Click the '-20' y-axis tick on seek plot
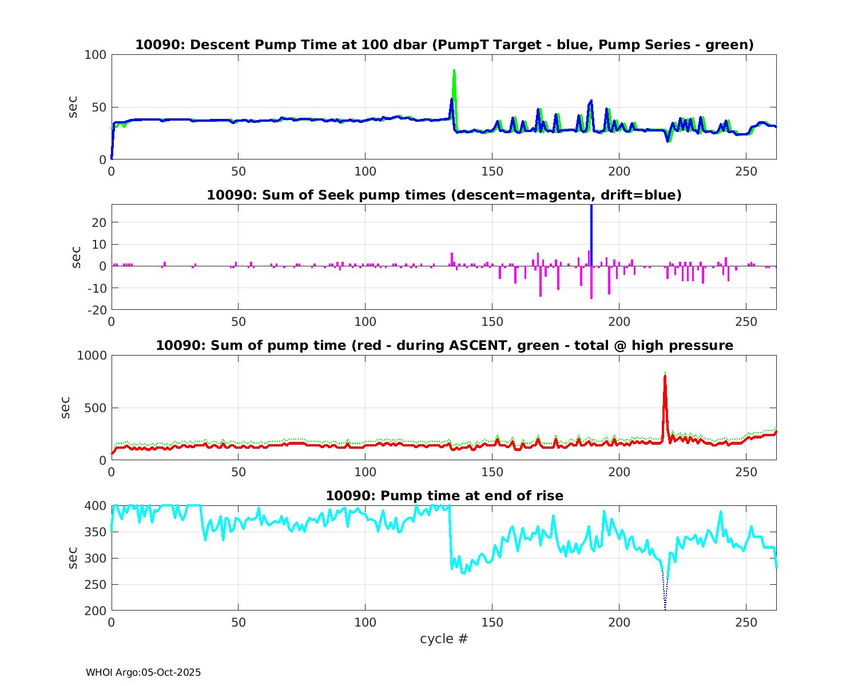Viewport: 858px width, 686px height. coord(95,310)
